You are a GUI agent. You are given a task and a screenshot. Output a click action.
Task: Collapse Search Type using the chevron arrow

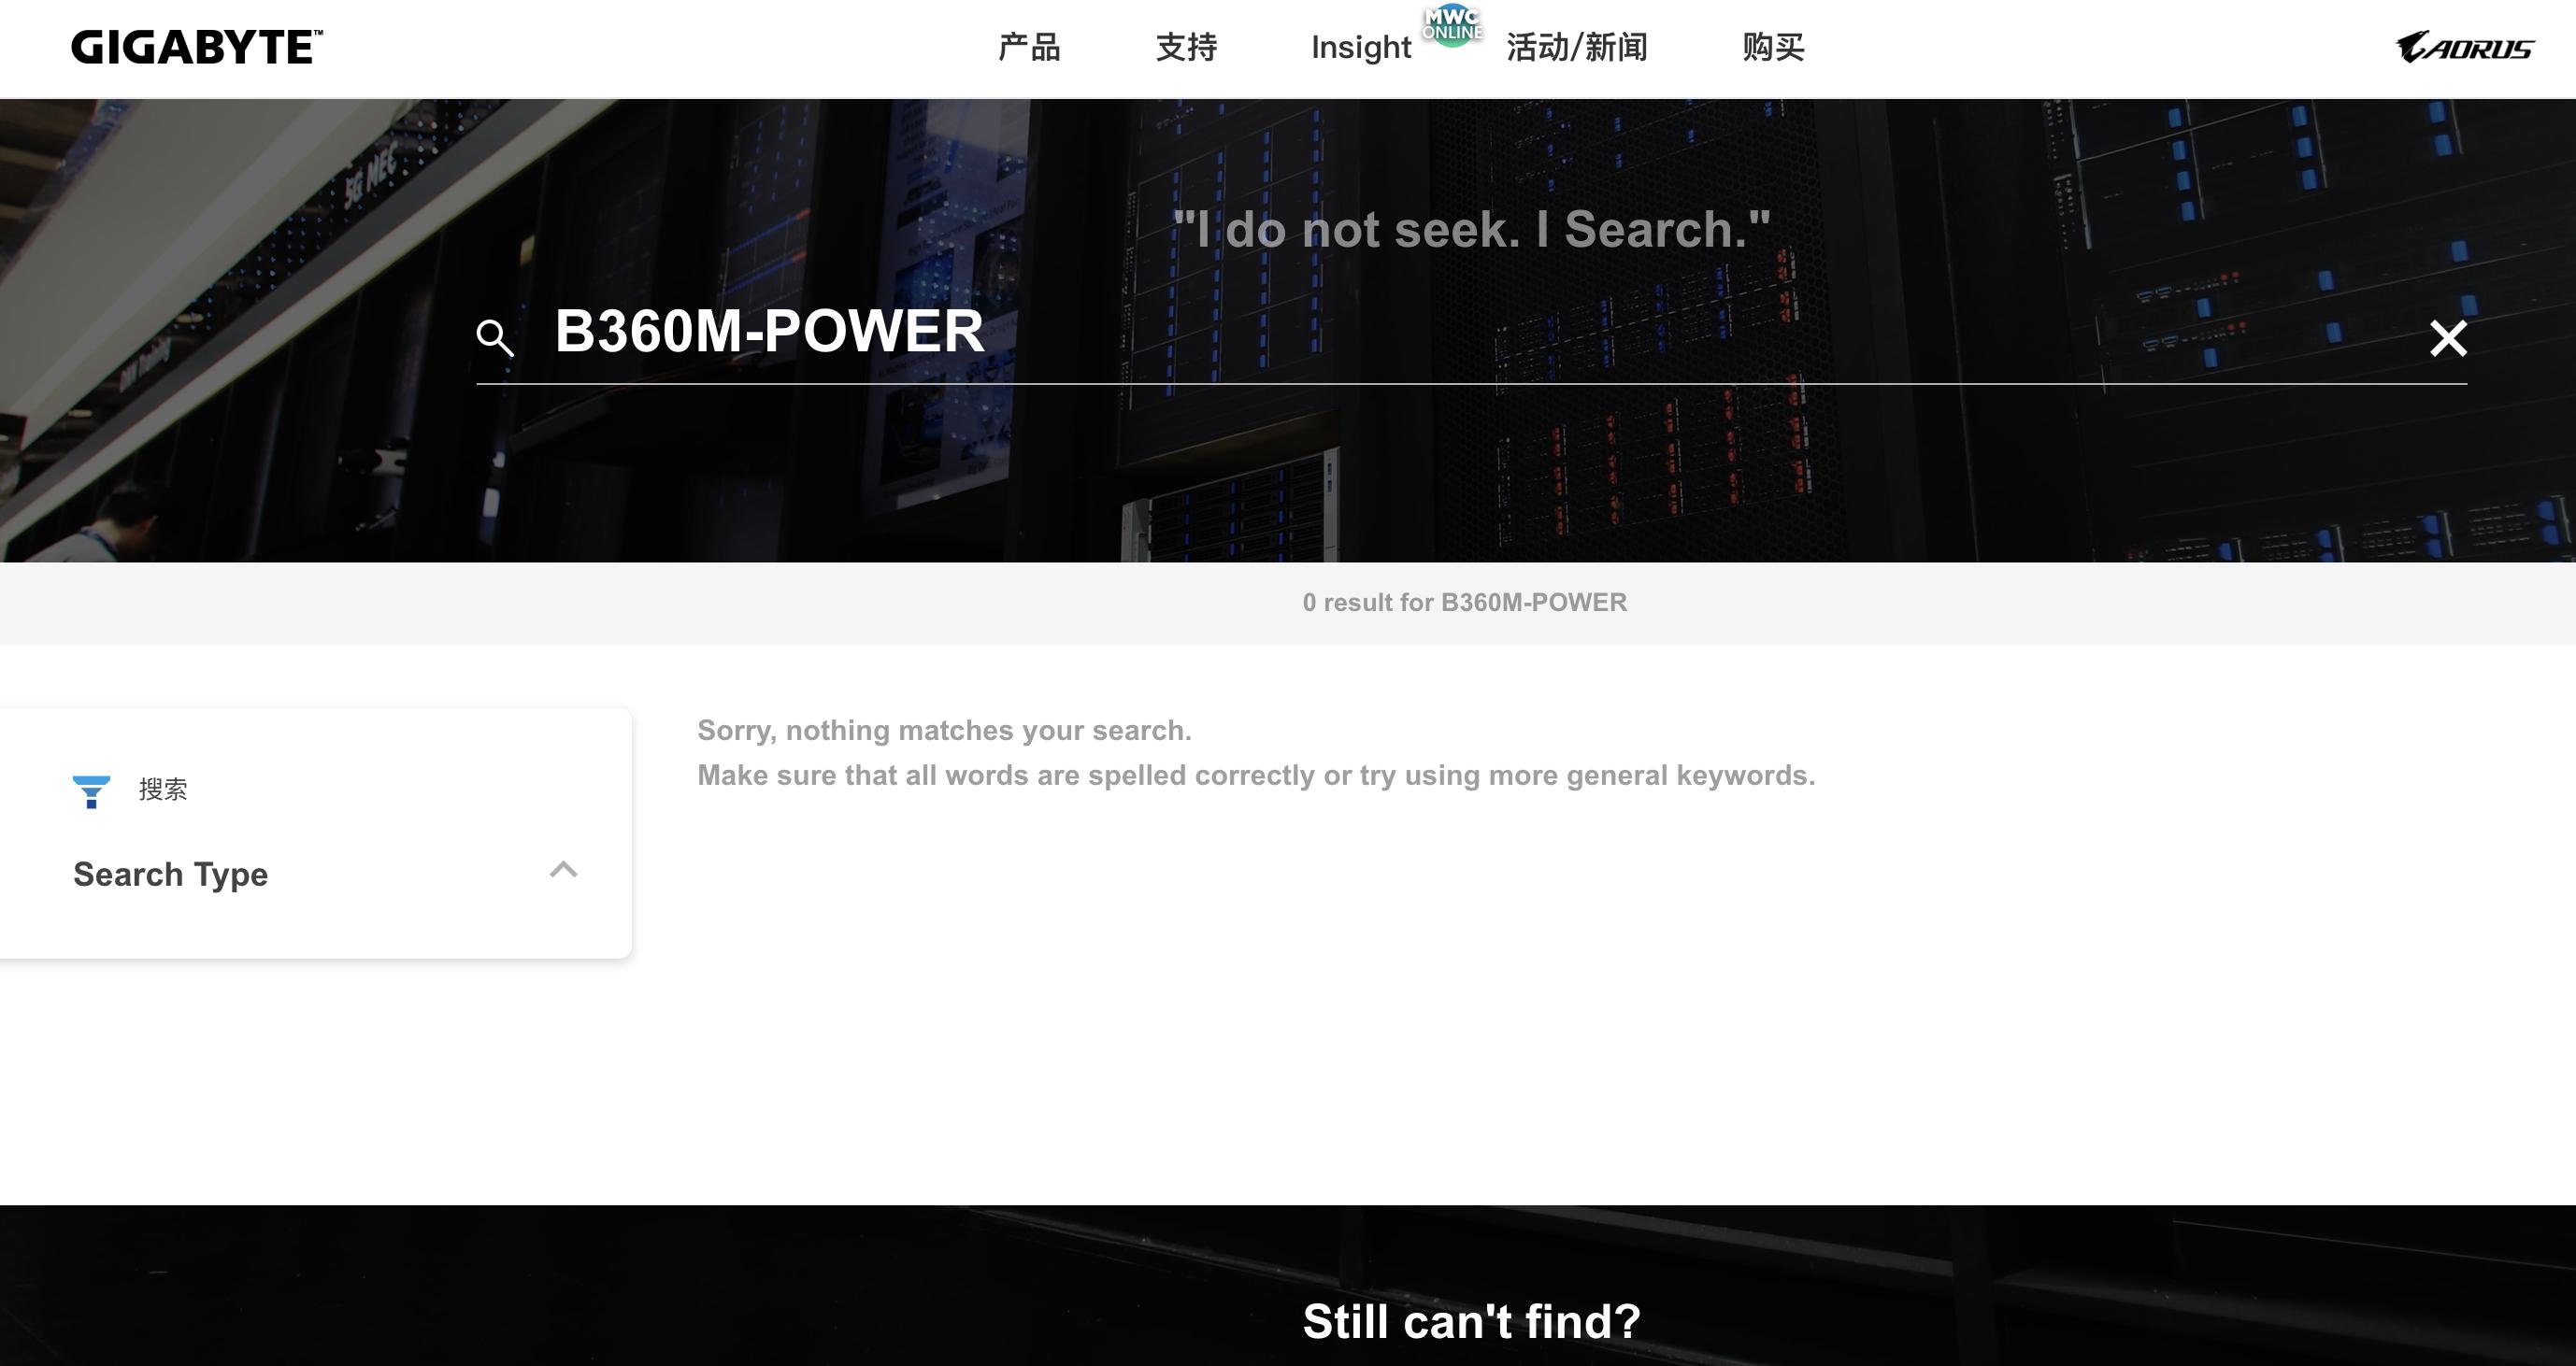click(x=563, y=869)
